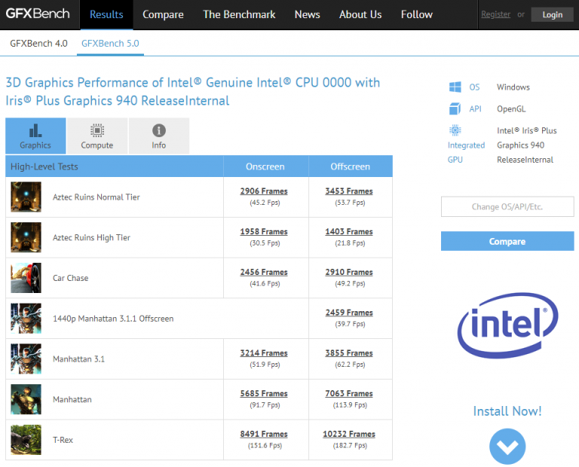Click Aztec Ruins Normal Tier label
The width and height of the screenshot is (579, 467).
click(x=96, y=197)
